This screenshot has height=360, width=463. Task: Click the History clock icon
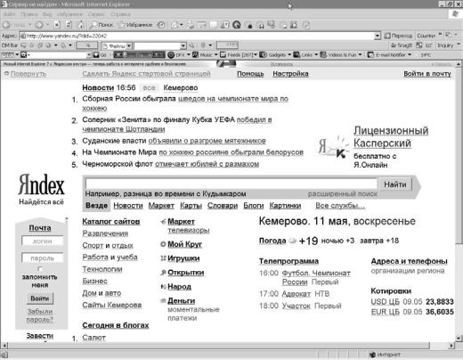pyautogui.click(x=161, y=25)
